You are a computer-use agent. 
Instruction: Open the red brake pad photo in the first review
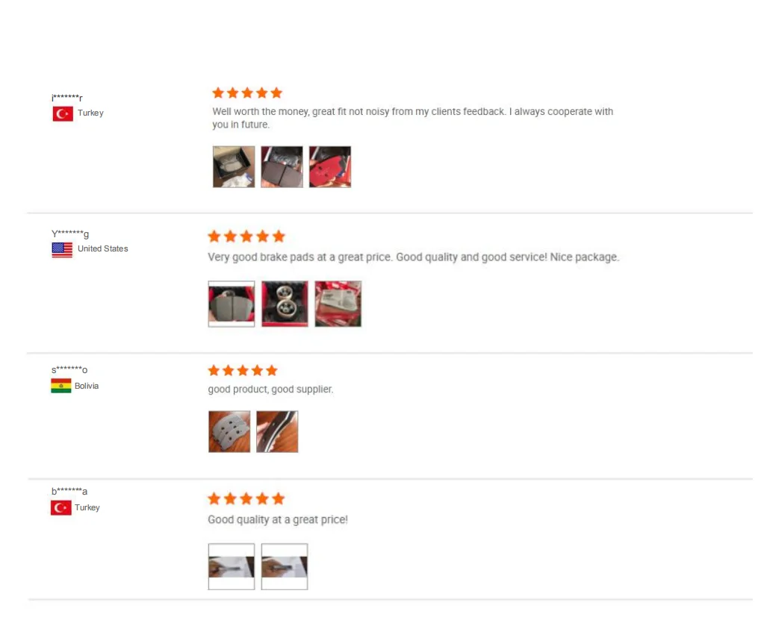[330, 167]
